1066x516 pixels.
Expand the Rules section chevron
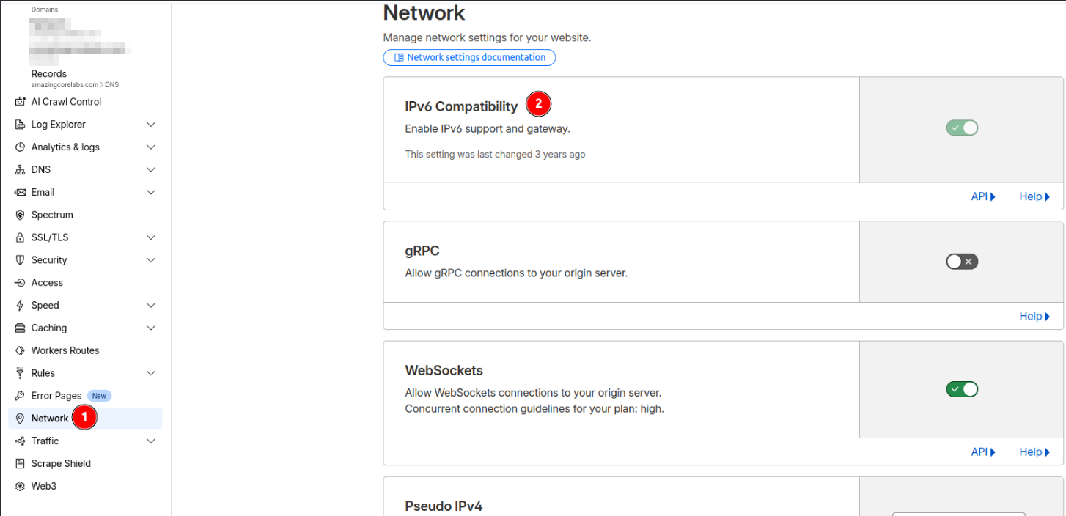151,373
